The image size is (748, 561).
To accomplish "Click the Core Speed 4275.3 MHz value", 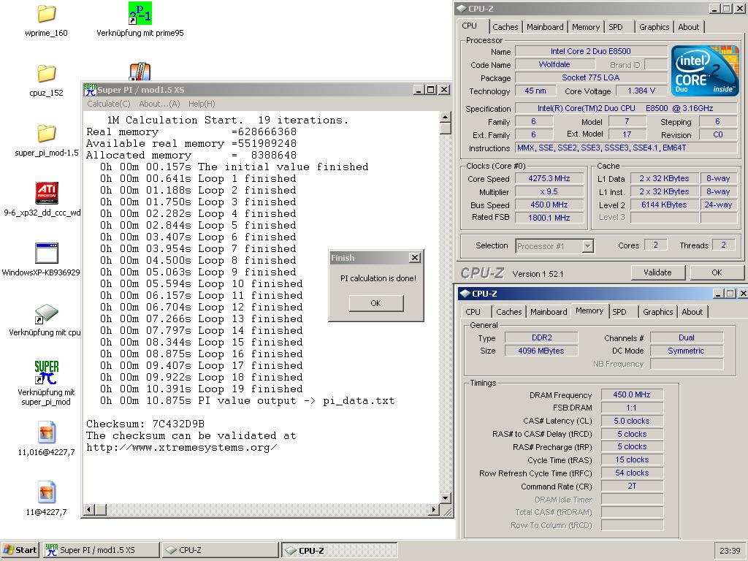I will [549, 178].
